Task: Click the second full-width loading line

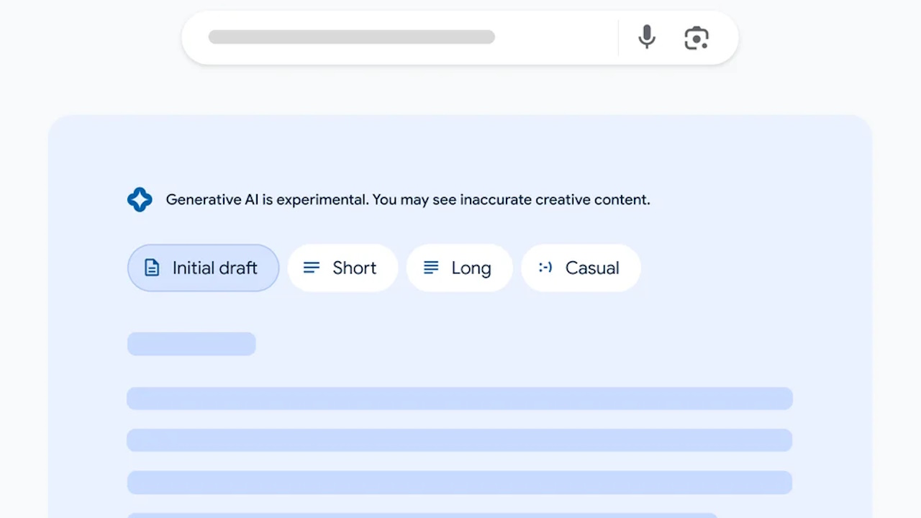Action: point(459,440)
